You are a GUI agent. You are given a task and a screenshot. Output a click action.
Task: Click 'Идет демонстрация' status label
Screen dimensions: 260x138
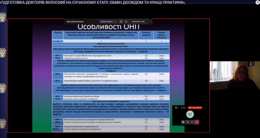[76, 21]
